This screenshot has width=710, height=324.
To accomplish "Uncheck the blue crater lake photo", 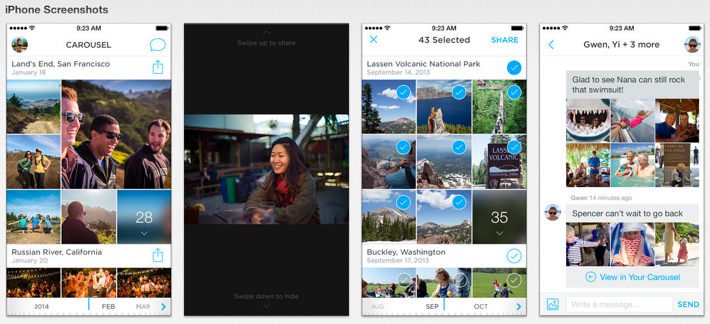I will click(x=458, y=92).
